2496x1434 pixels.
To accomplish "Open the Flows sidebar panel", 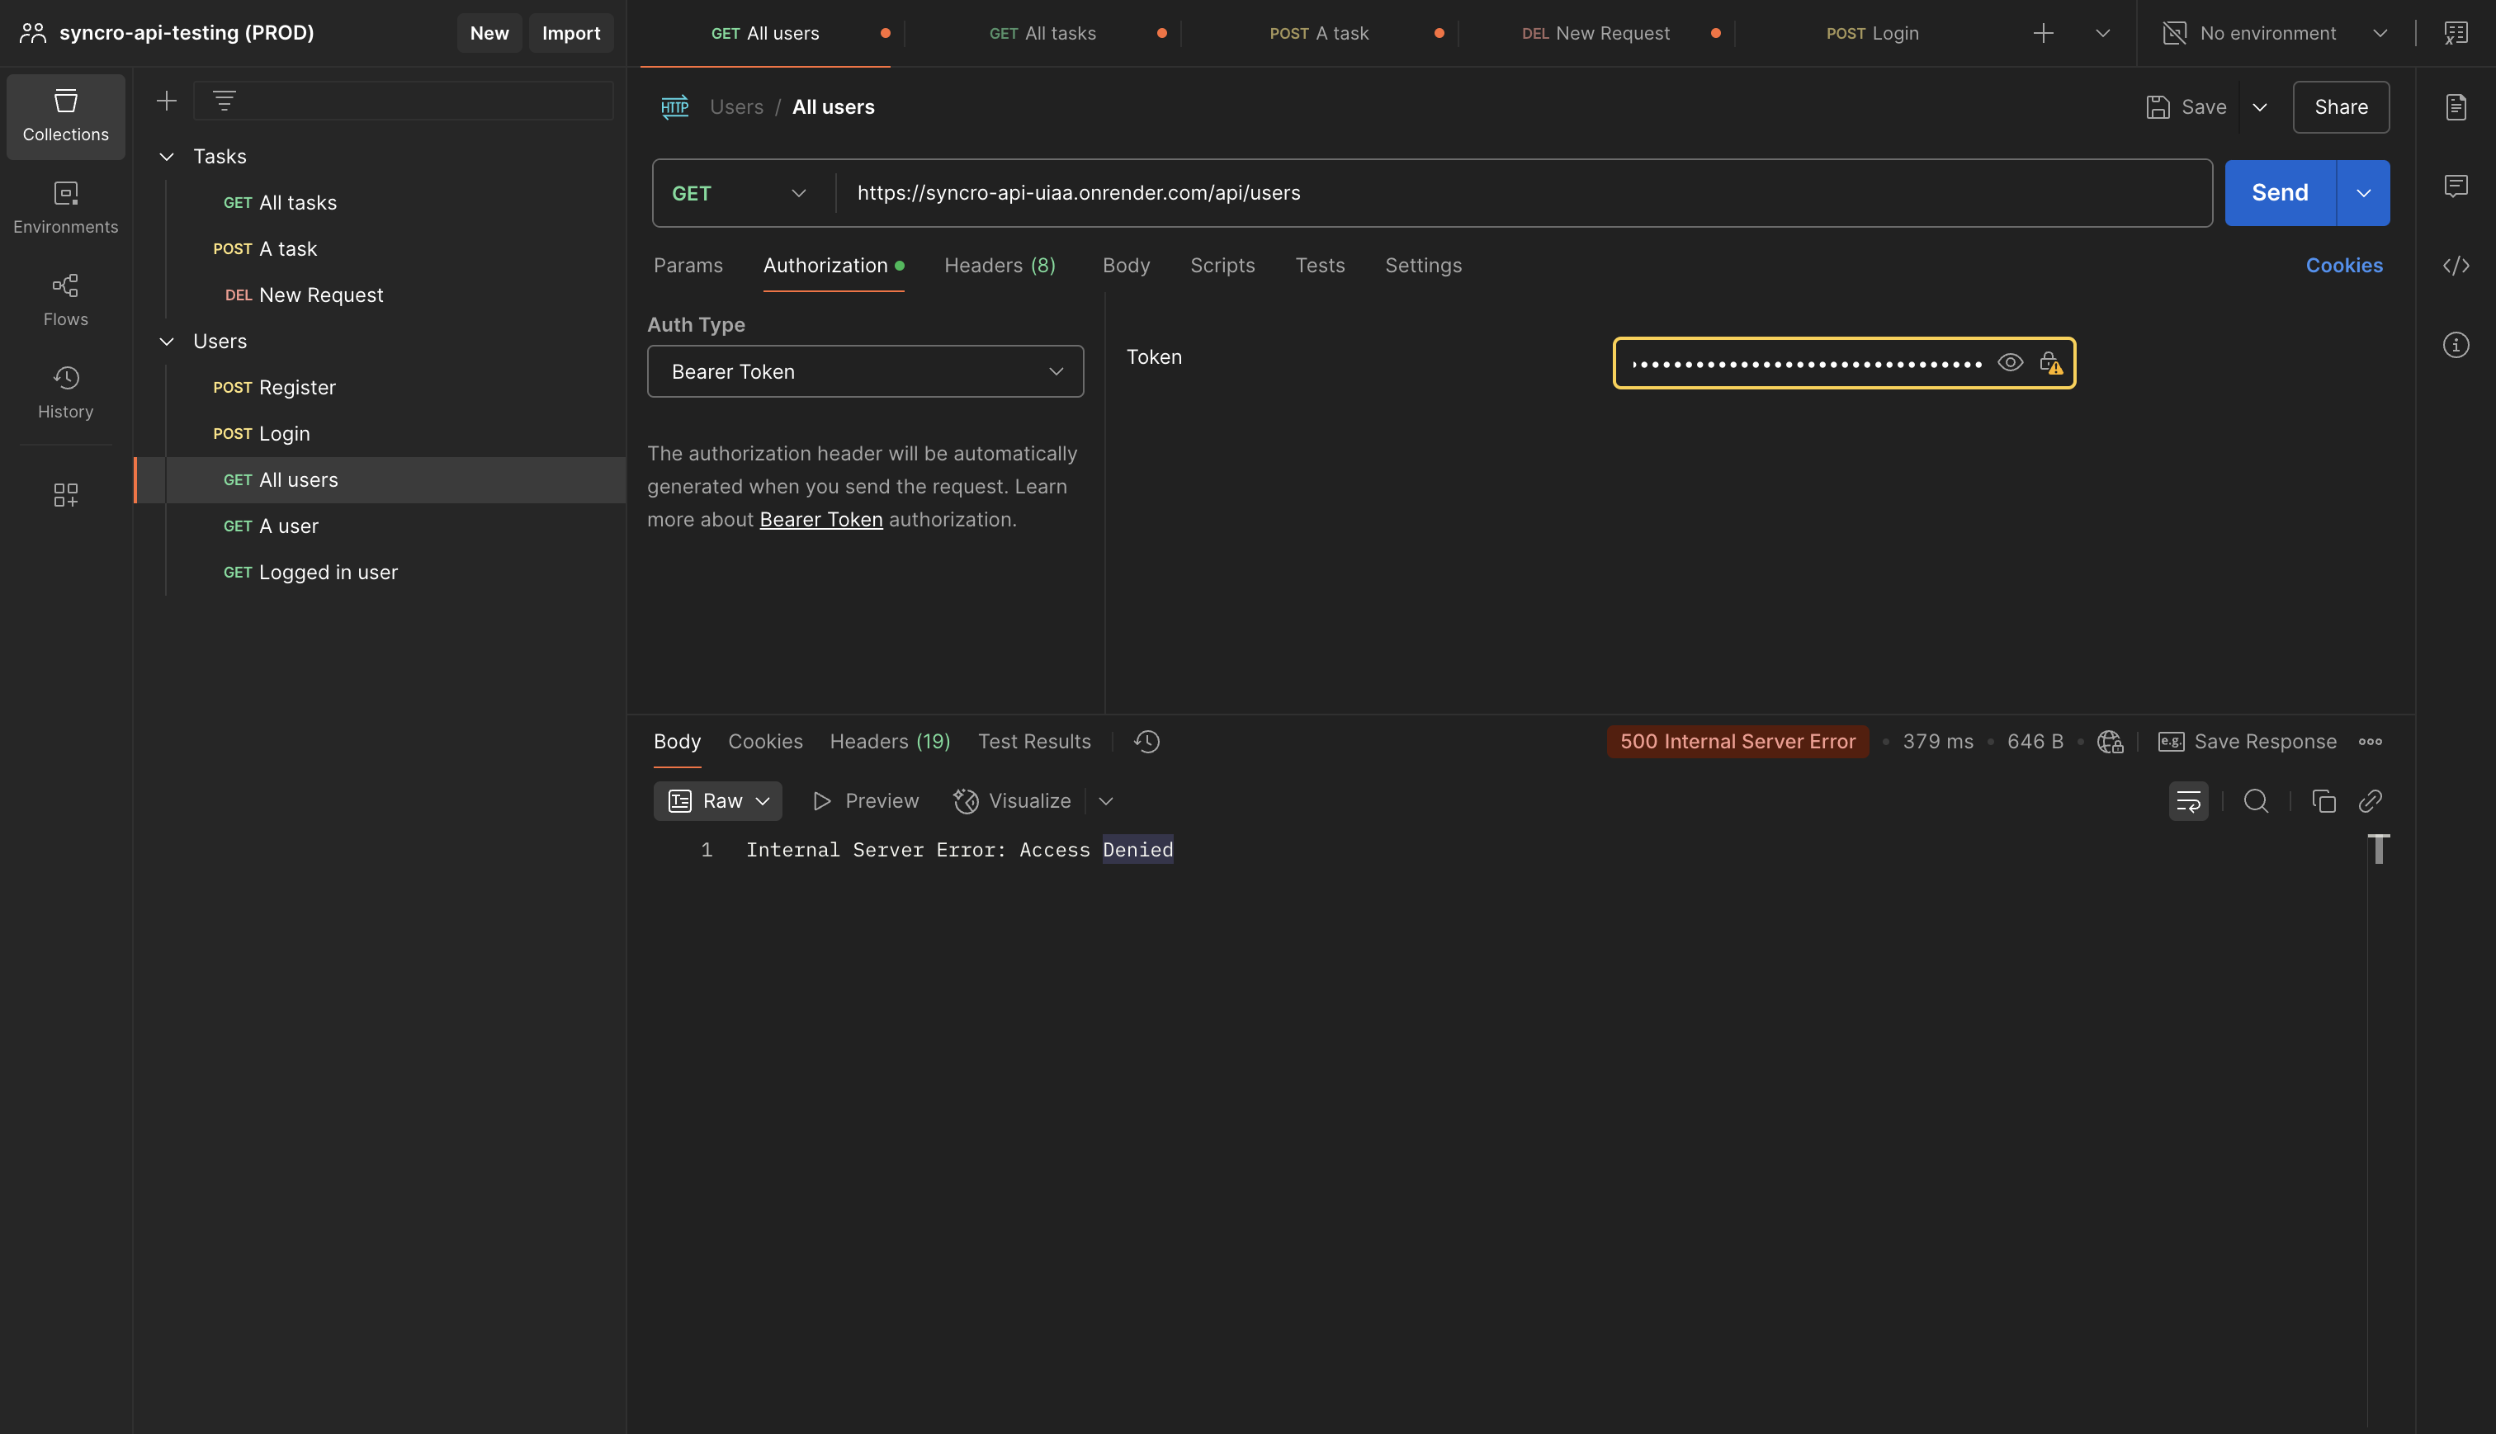I will click(66, 300).
